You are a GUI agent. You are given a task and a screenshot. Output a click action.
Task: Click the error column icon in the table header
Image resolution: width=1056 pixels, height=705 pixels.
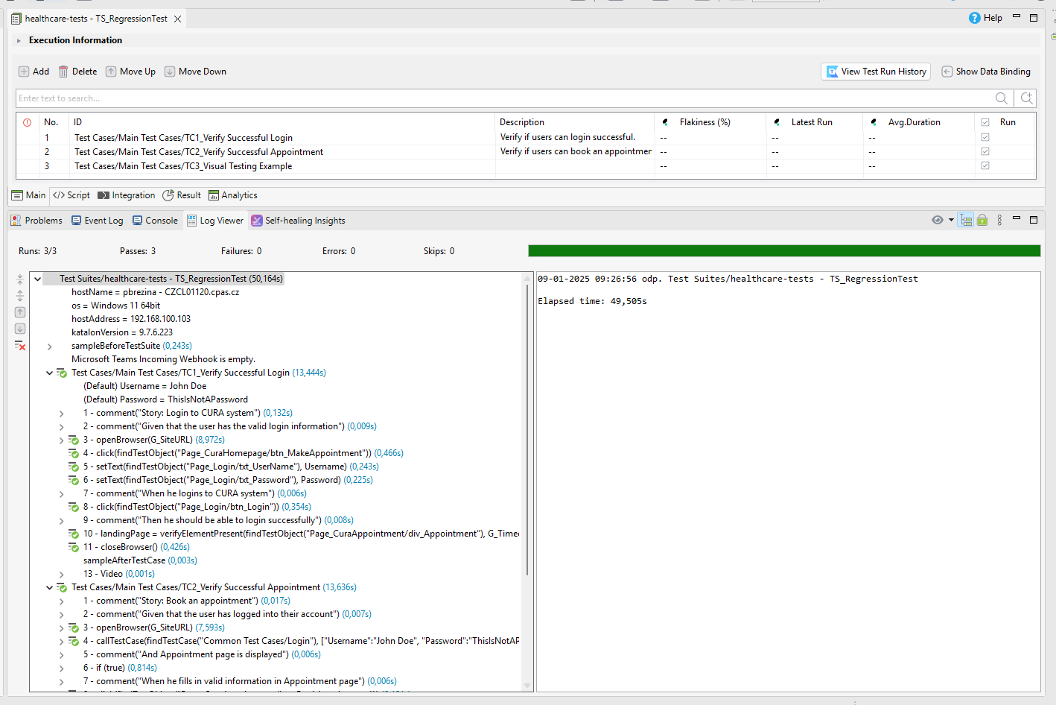[x=28, y=122]
